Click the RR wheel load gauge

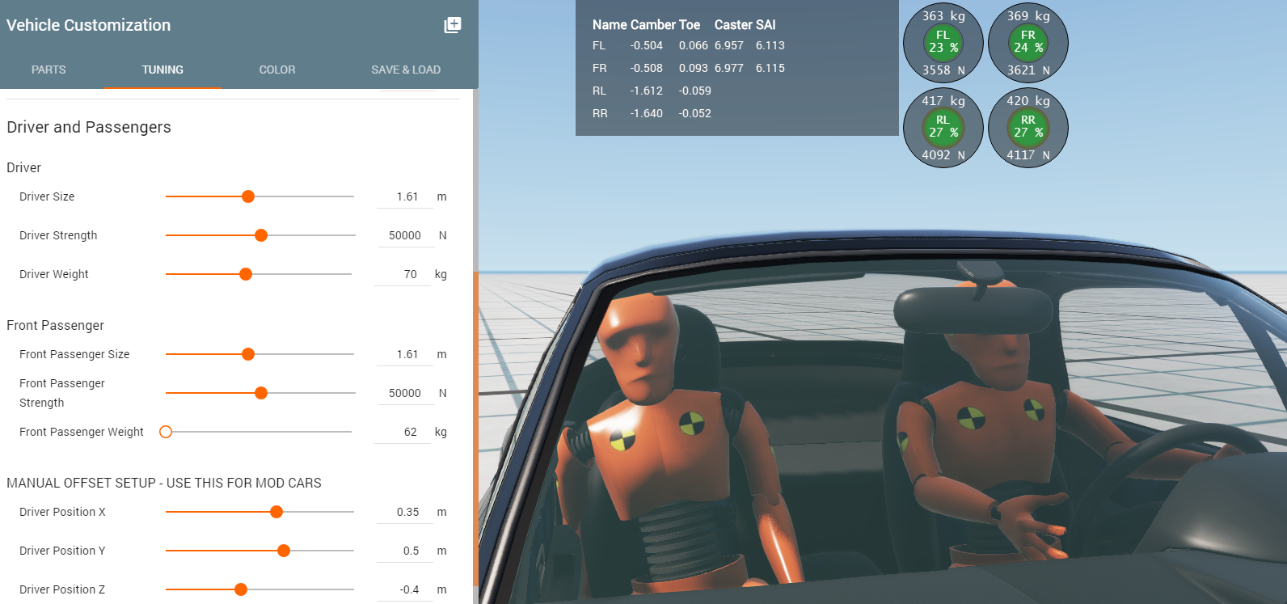tap(1028, 128)
